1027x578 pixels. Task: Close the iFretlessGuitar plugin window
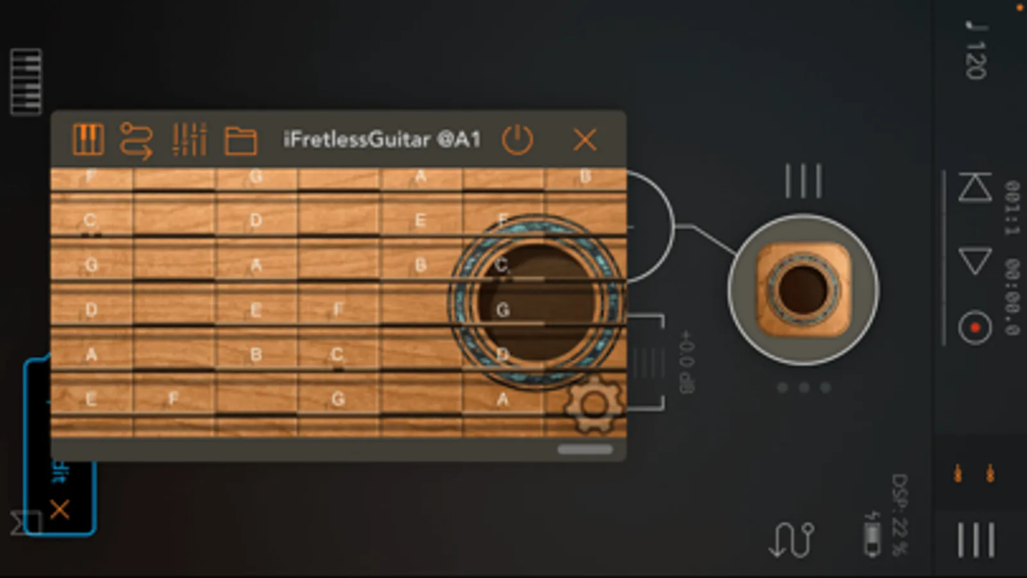(584, 139)
